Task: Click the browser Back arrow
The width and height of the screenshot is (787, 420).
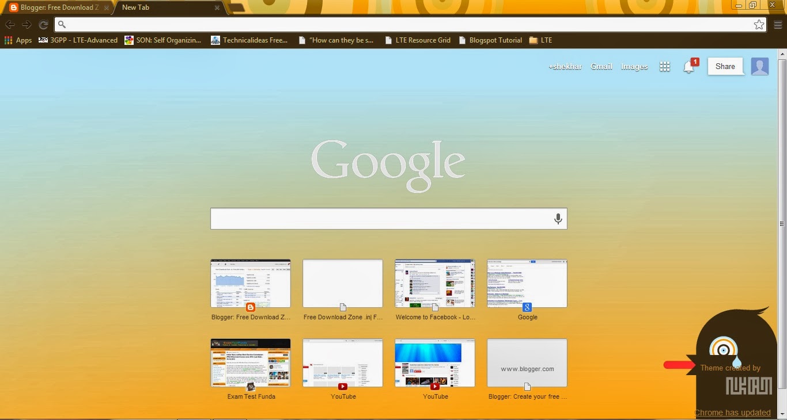Action: pyautogui.click(x=10, y=25)
